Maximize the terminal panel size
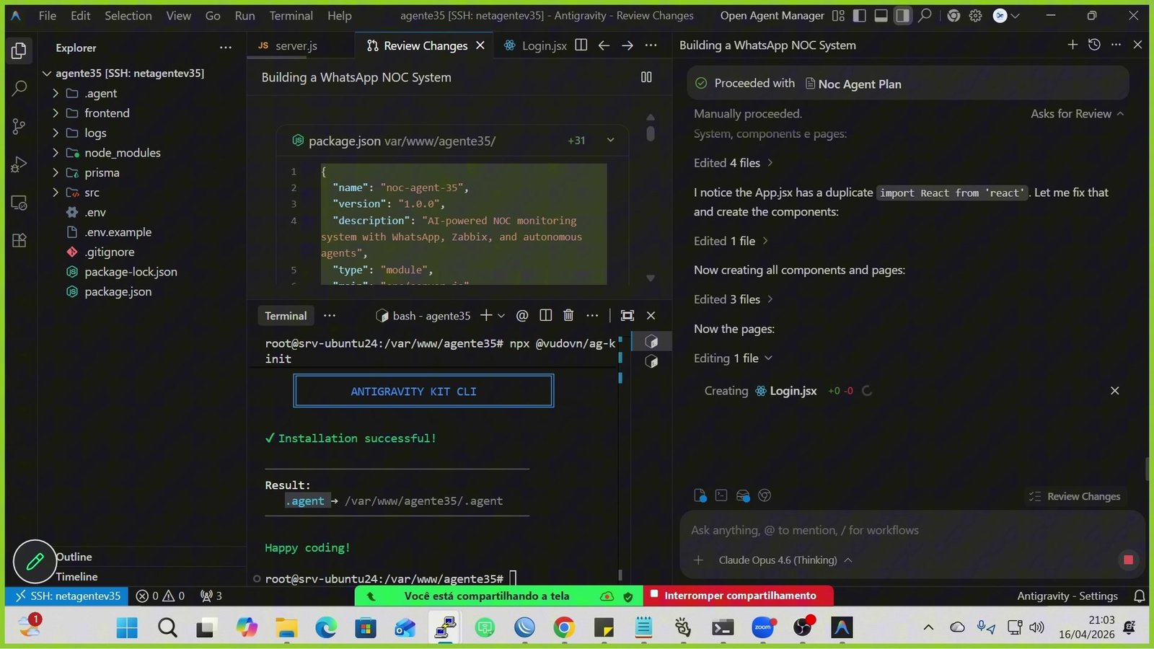Image resolution: width=1154 pixels, height=649 pixels. point(627,315)
